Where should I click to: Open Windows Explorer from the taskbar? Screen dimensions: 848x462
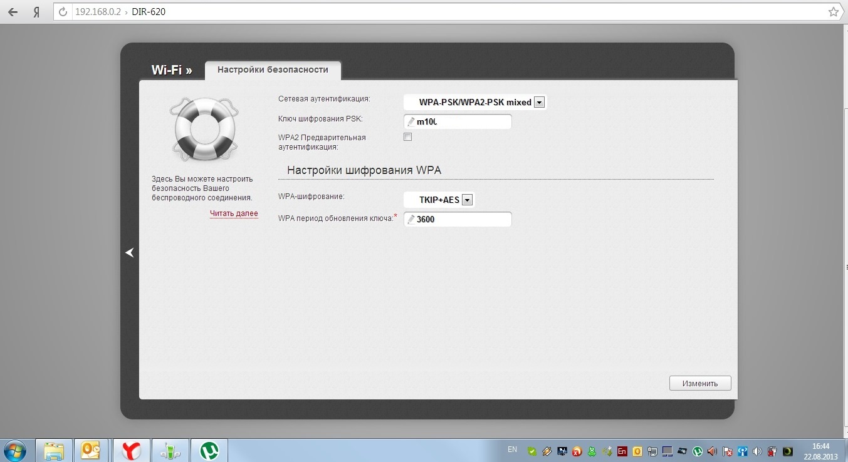click(54, 450)
